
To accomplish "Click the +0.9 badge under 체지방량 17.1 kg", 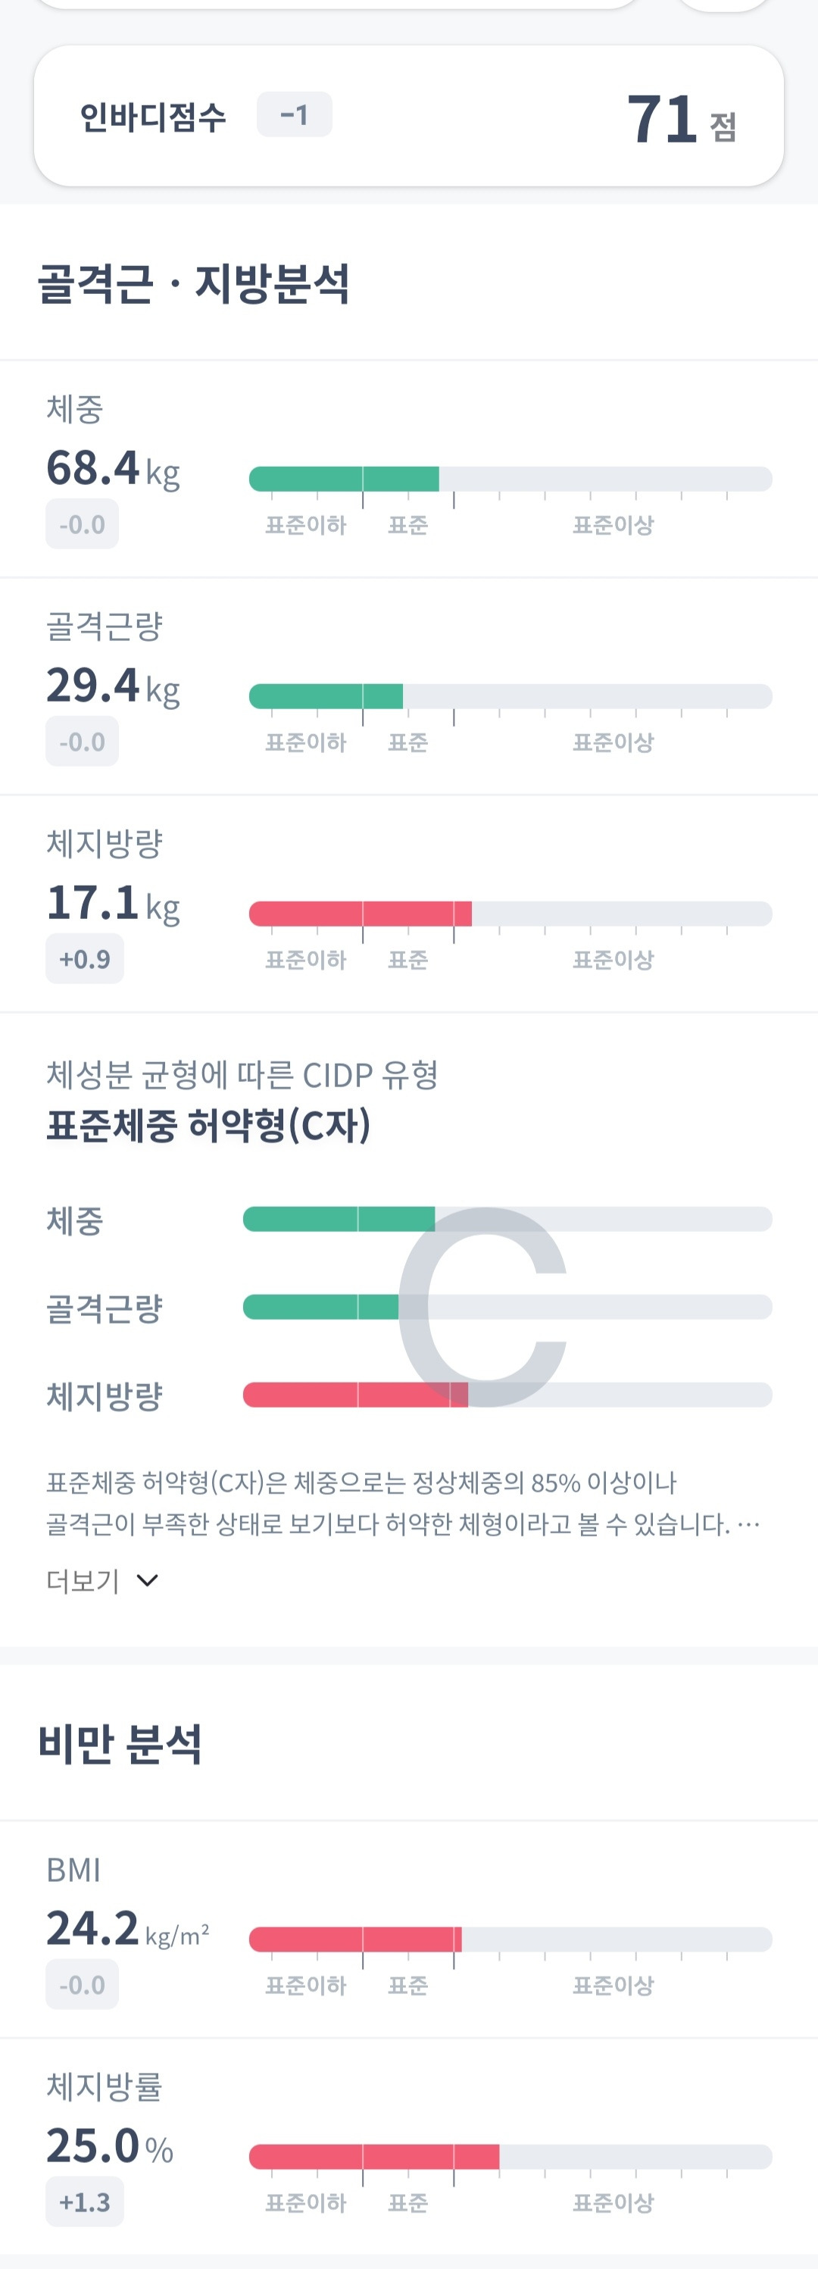I will pos(85,958).
